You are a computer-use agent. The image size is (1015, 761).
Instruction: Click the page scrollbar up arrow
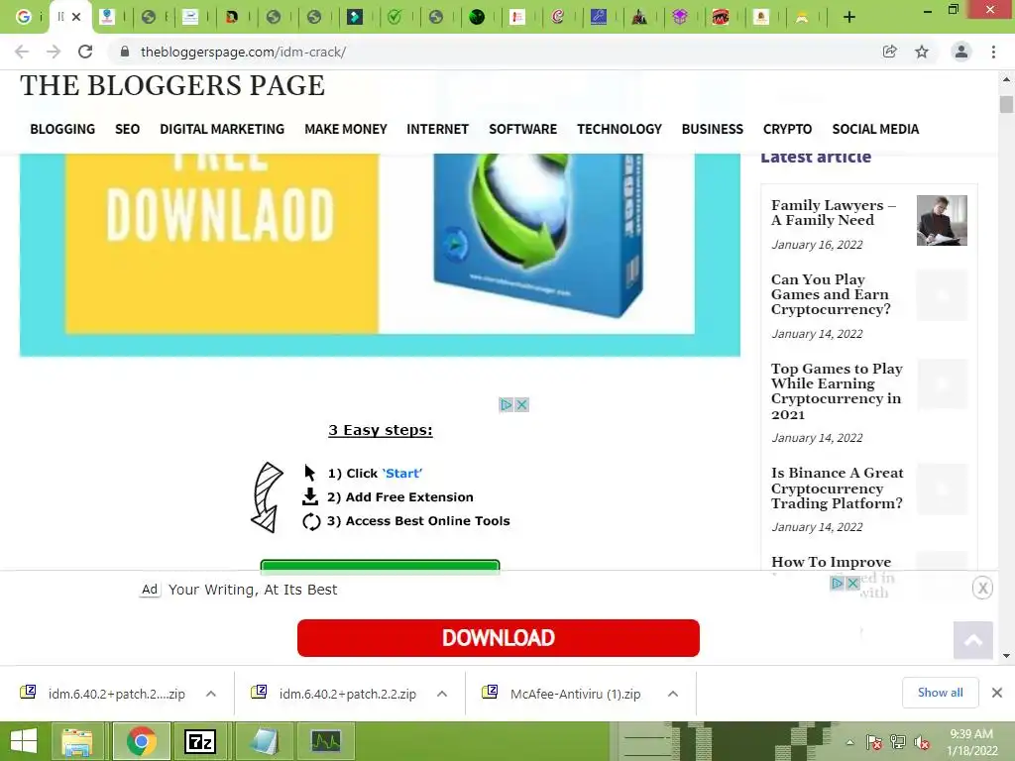pos(1006,79)
